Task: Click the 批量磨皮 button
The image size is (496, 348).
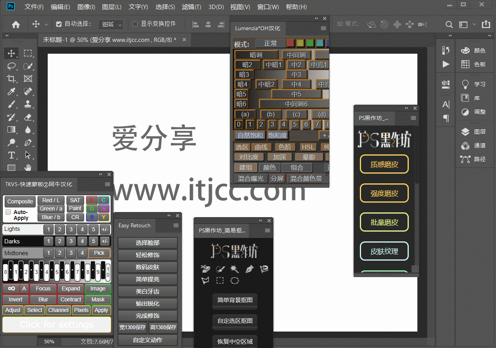Action: tap(384, 222)
